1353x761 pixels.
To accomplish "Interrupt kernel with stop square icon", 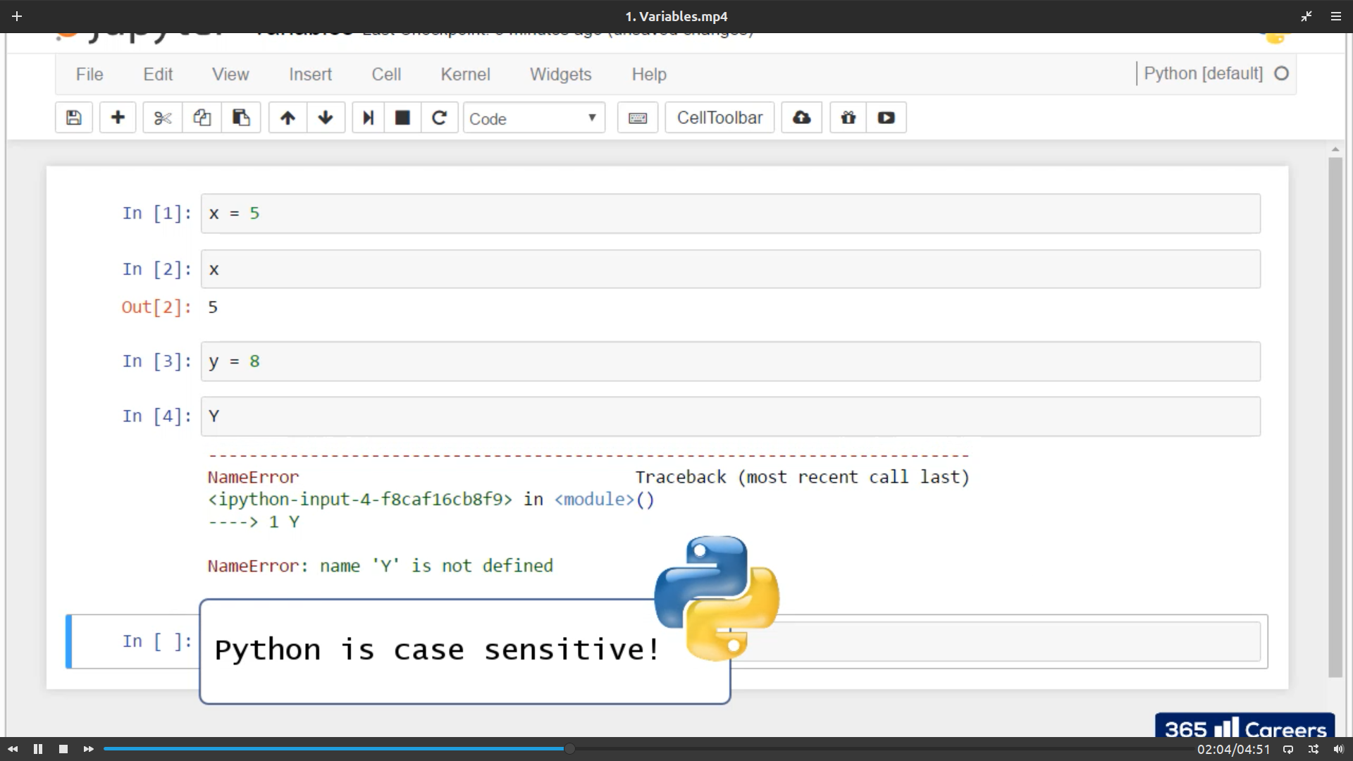I will pyautogui.click(x=402, y=118).
